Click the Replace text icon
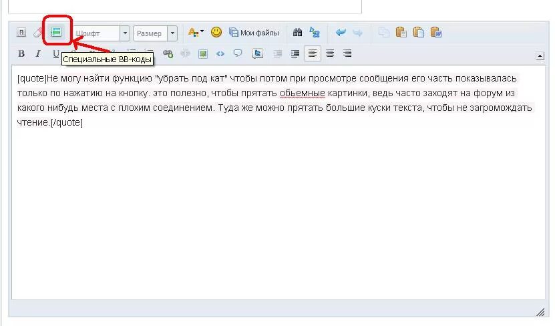Viewport: 555px width, 326px height. tap(315, 32)
